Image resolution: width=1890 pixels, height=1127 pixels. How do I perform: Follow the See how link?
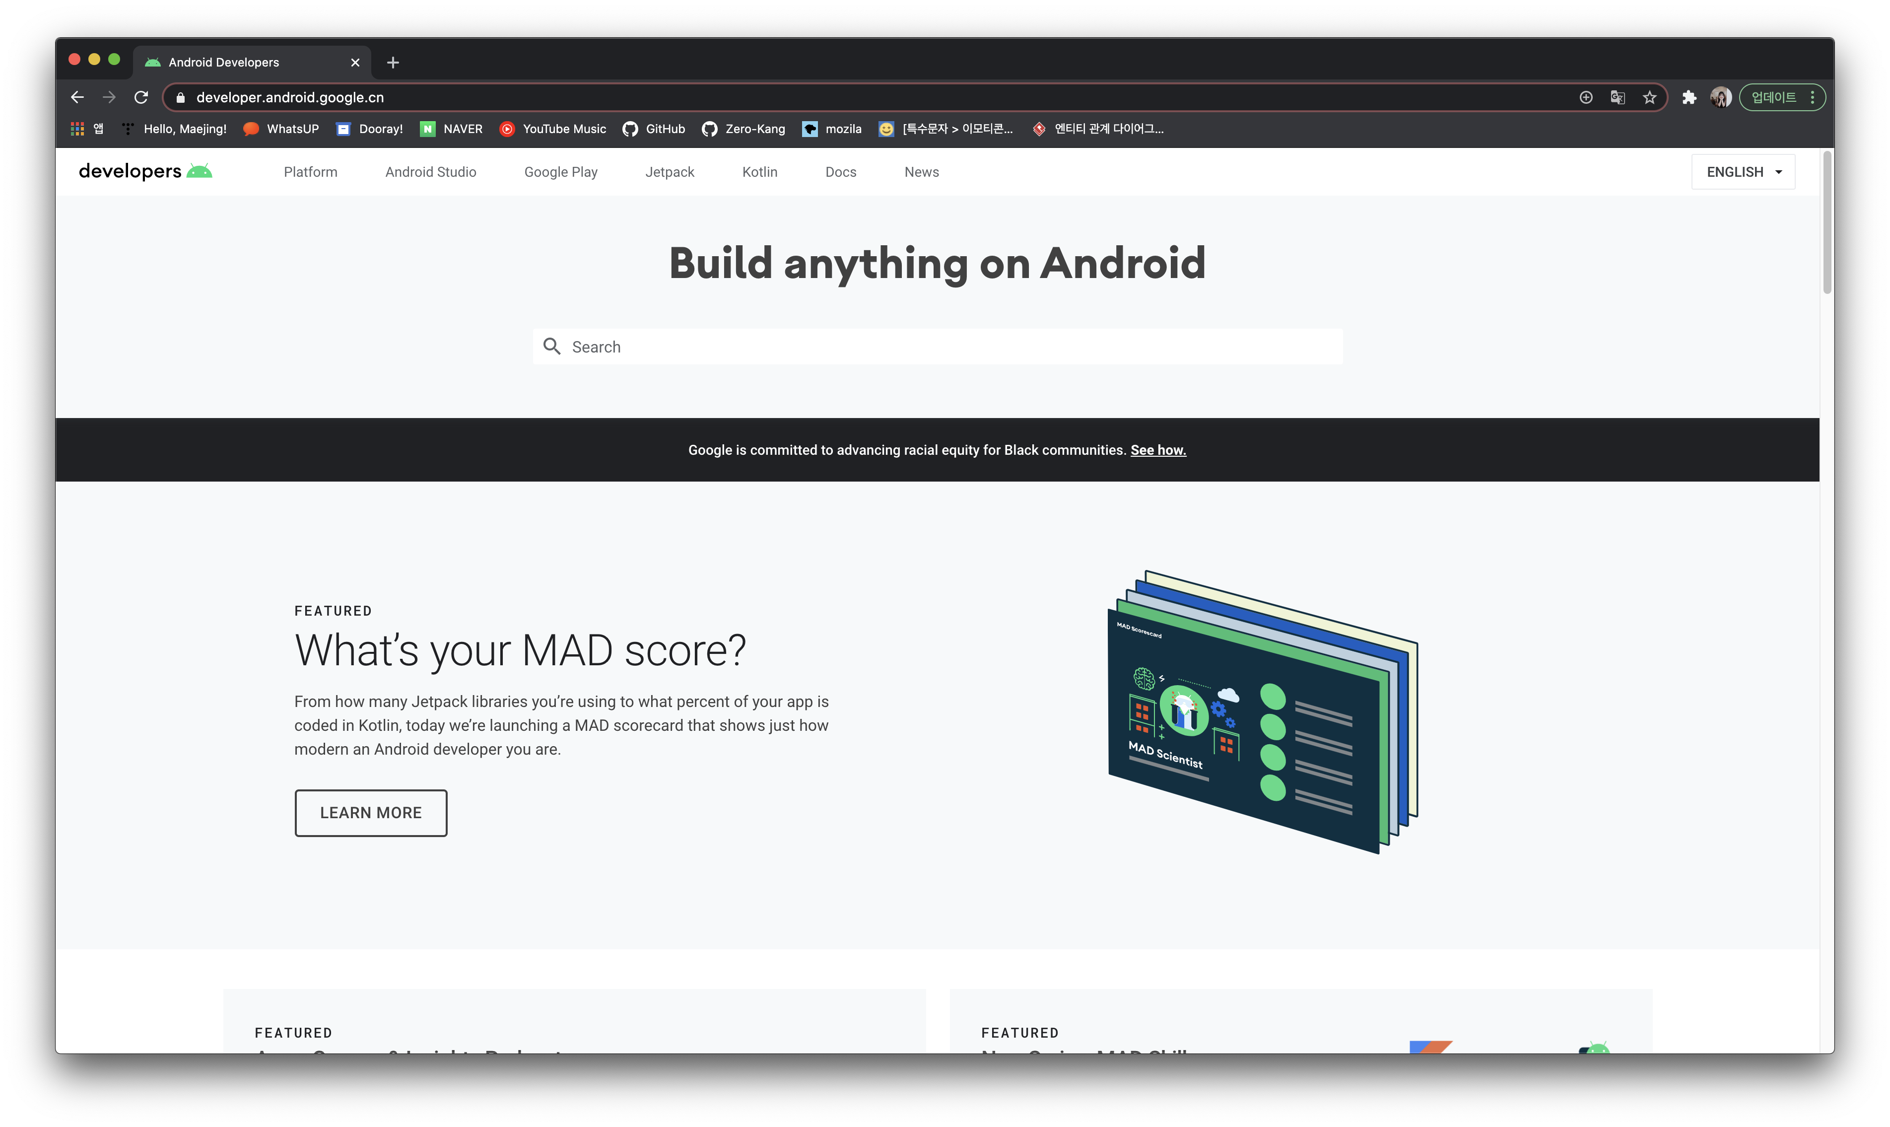click(1157, 450)
